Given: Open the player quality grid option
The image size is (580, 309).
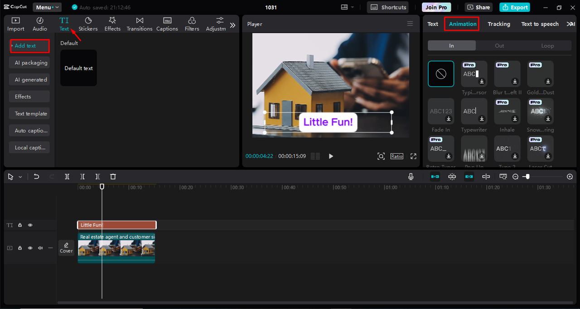Looking at the screenshot, I should (315, 156).
